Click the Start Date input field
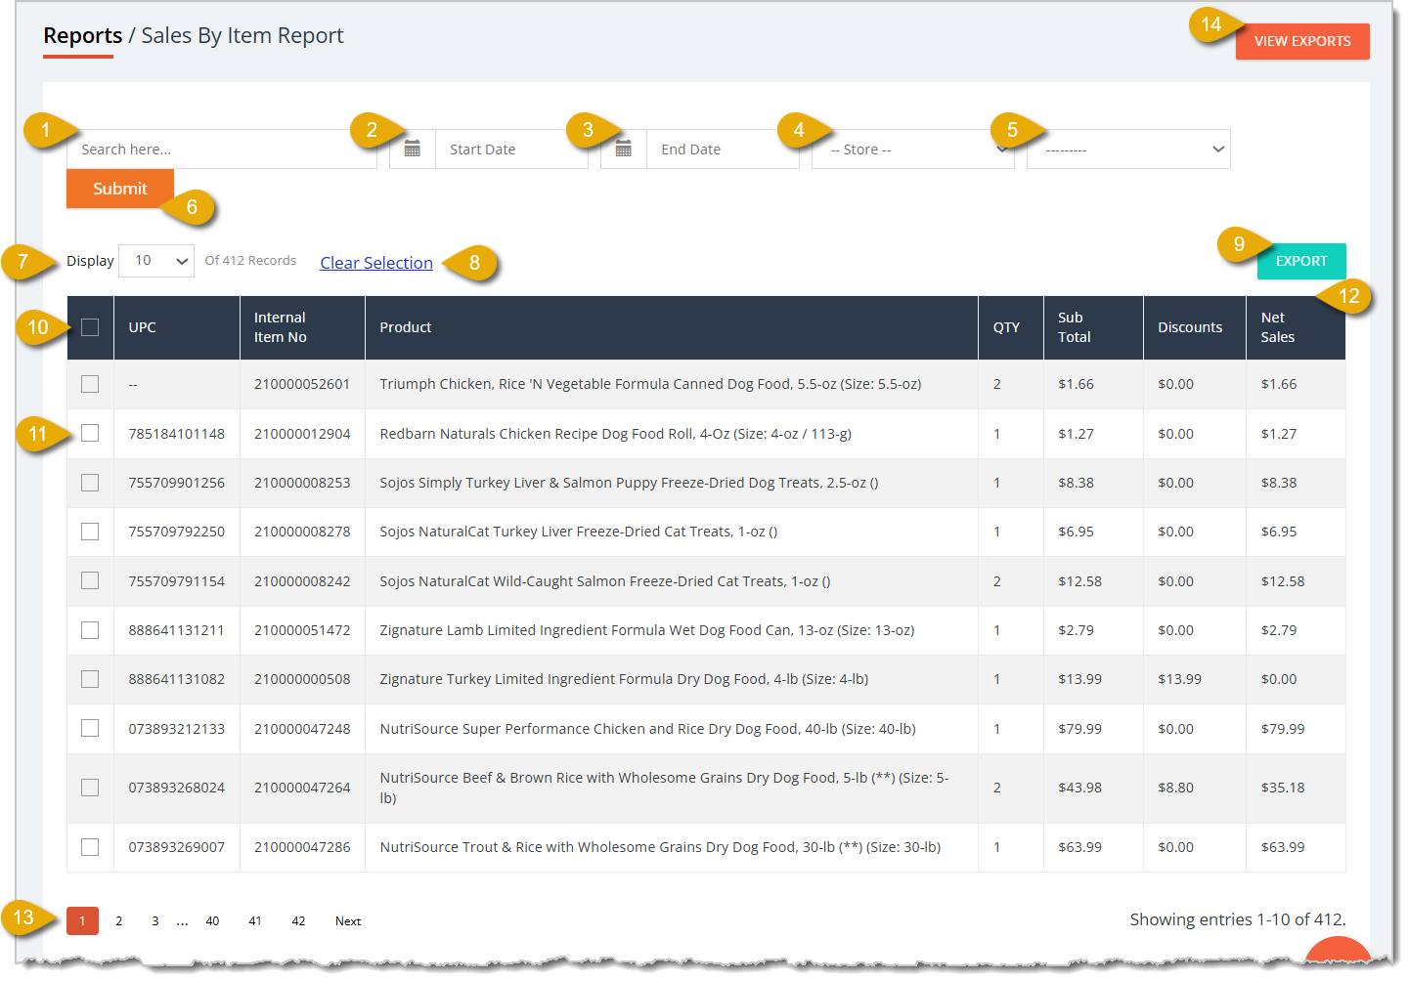This screenshot has height=981, width=1408. (x=511, y=149)
